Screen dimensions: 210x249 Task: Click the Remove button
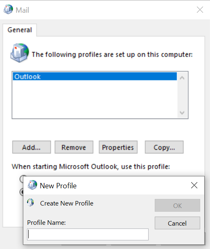[x=74, y=147]
